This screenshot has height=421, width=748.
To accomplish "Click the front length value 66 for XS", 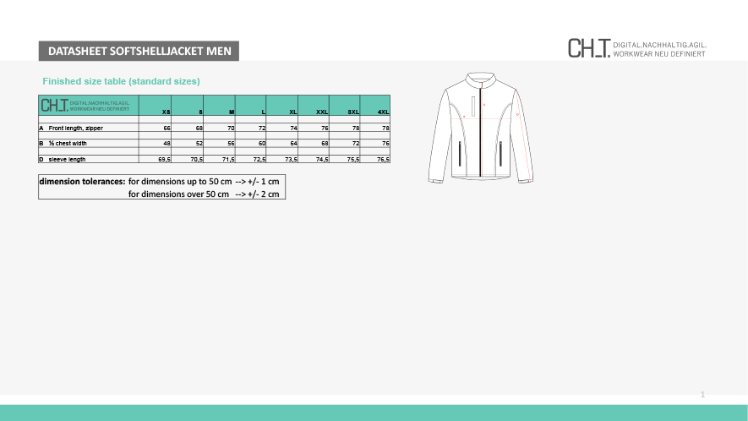I will tap(167, 128).
